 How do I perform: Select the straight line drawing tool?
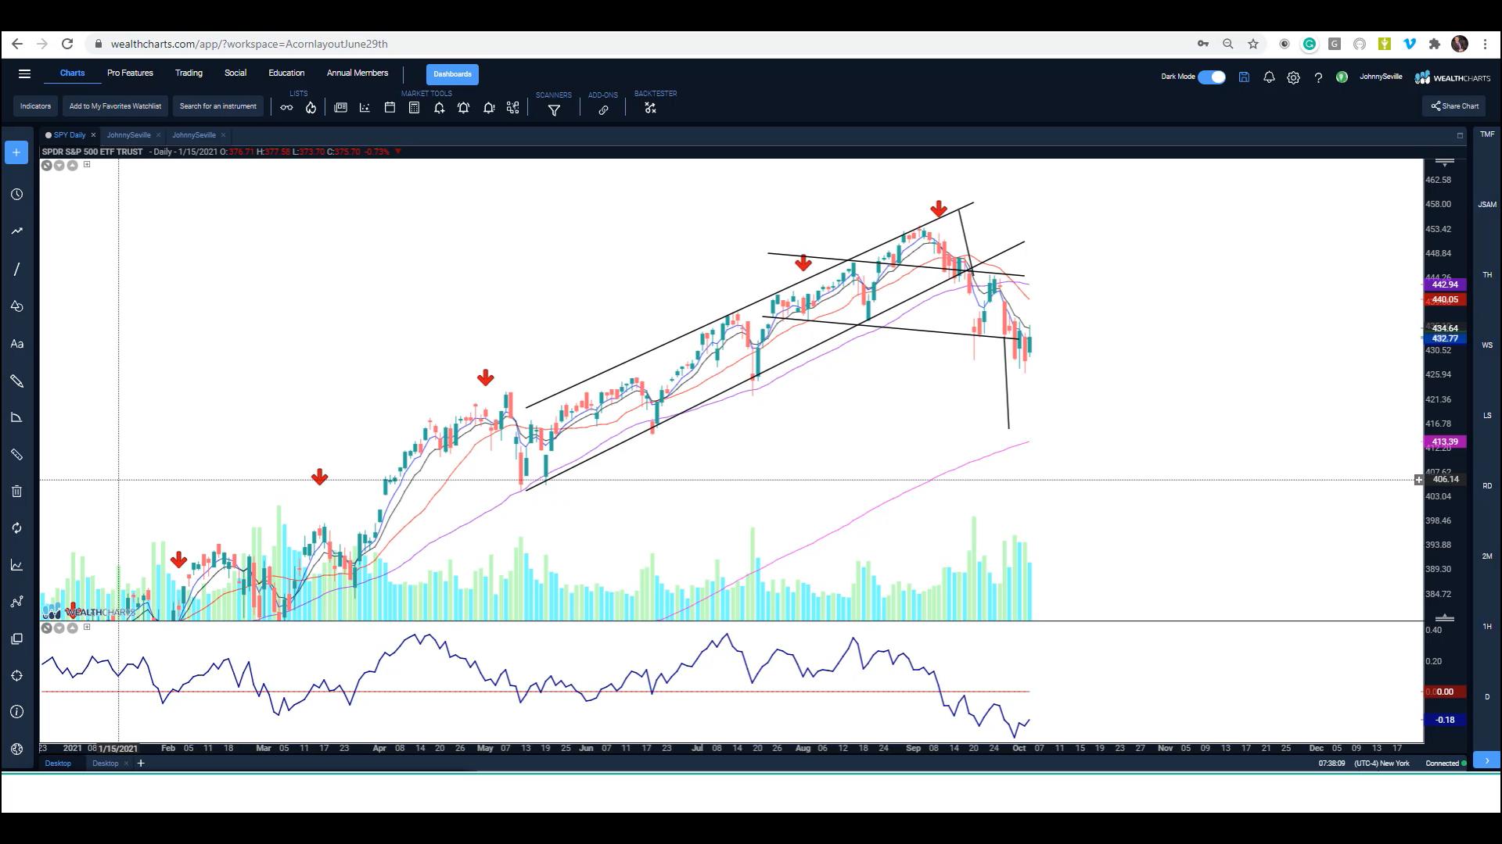(16, 269)
